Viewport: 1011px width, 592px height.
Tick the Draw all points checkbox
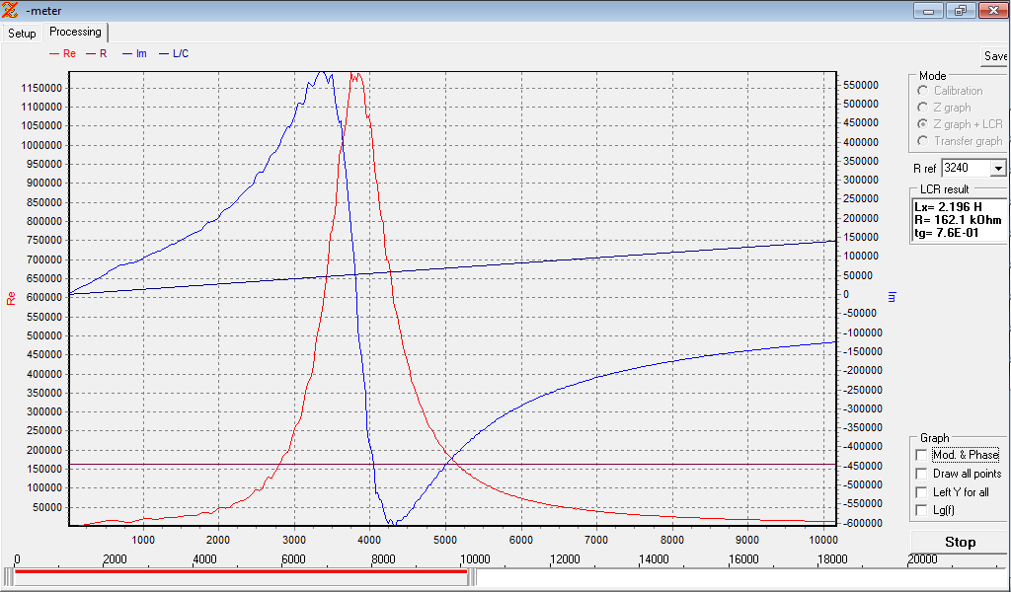[x=922, y=474]
